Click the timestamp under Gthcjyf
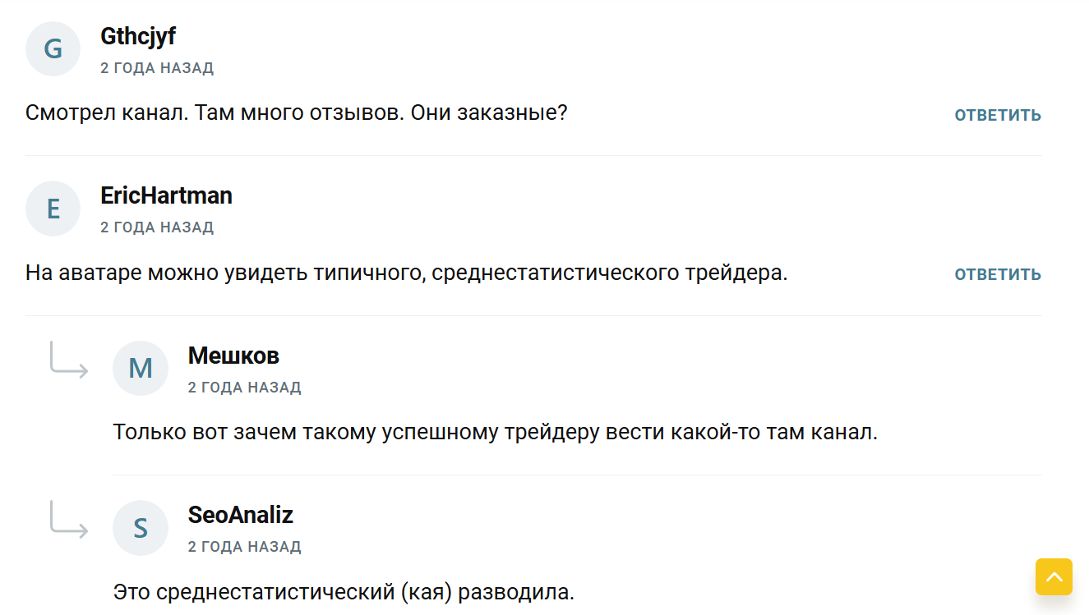Viewport: 1089px width, 615px height. point(157,68)
